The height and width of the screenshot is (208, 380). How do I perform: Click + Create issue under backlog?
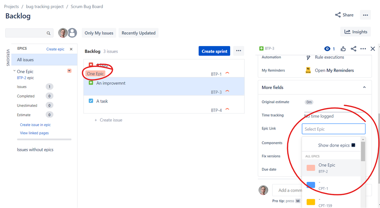coord(108,120)
